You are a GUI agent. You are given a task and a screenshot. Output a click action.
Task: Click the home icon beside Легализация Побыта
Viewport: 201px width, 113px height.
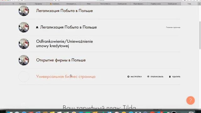point(37,27)
